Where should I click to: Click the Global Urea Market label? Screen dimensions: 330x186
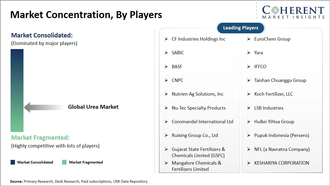(x=93, y=107)
